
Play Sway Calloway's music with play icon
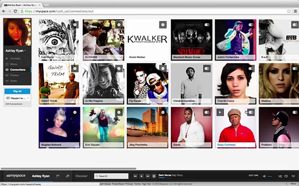(220, 112)
